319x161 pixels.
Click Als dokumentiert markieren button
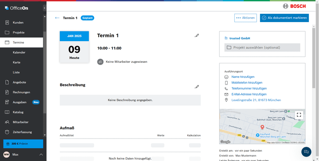(x=284, y=18)
